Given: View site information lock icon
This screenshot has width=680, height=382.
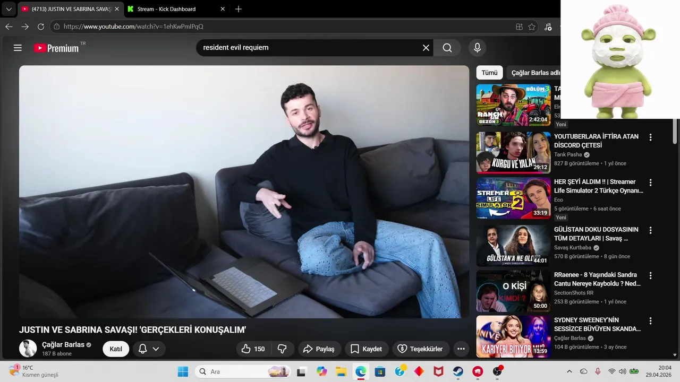Looking at the screenshot, I should [57, 27].
